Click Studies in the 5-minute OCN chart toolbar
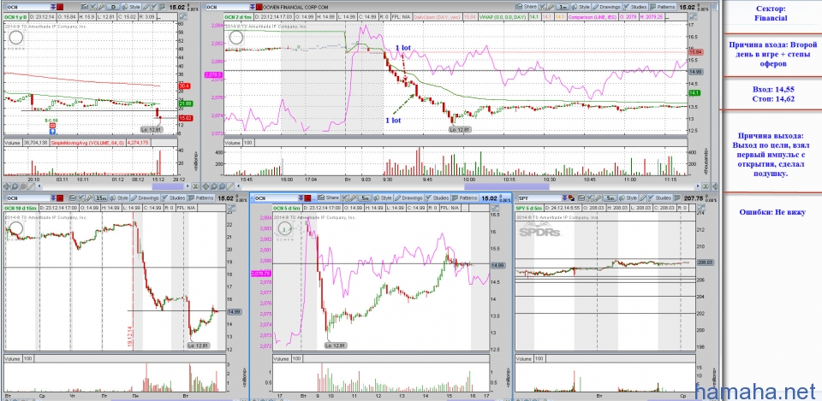Screen dimensions: 822x401 tap(438, 198)
